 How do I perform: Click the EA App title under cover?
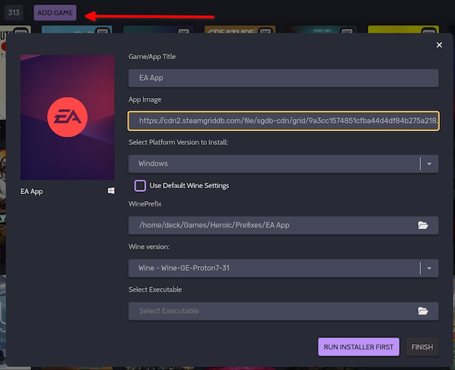31,192
